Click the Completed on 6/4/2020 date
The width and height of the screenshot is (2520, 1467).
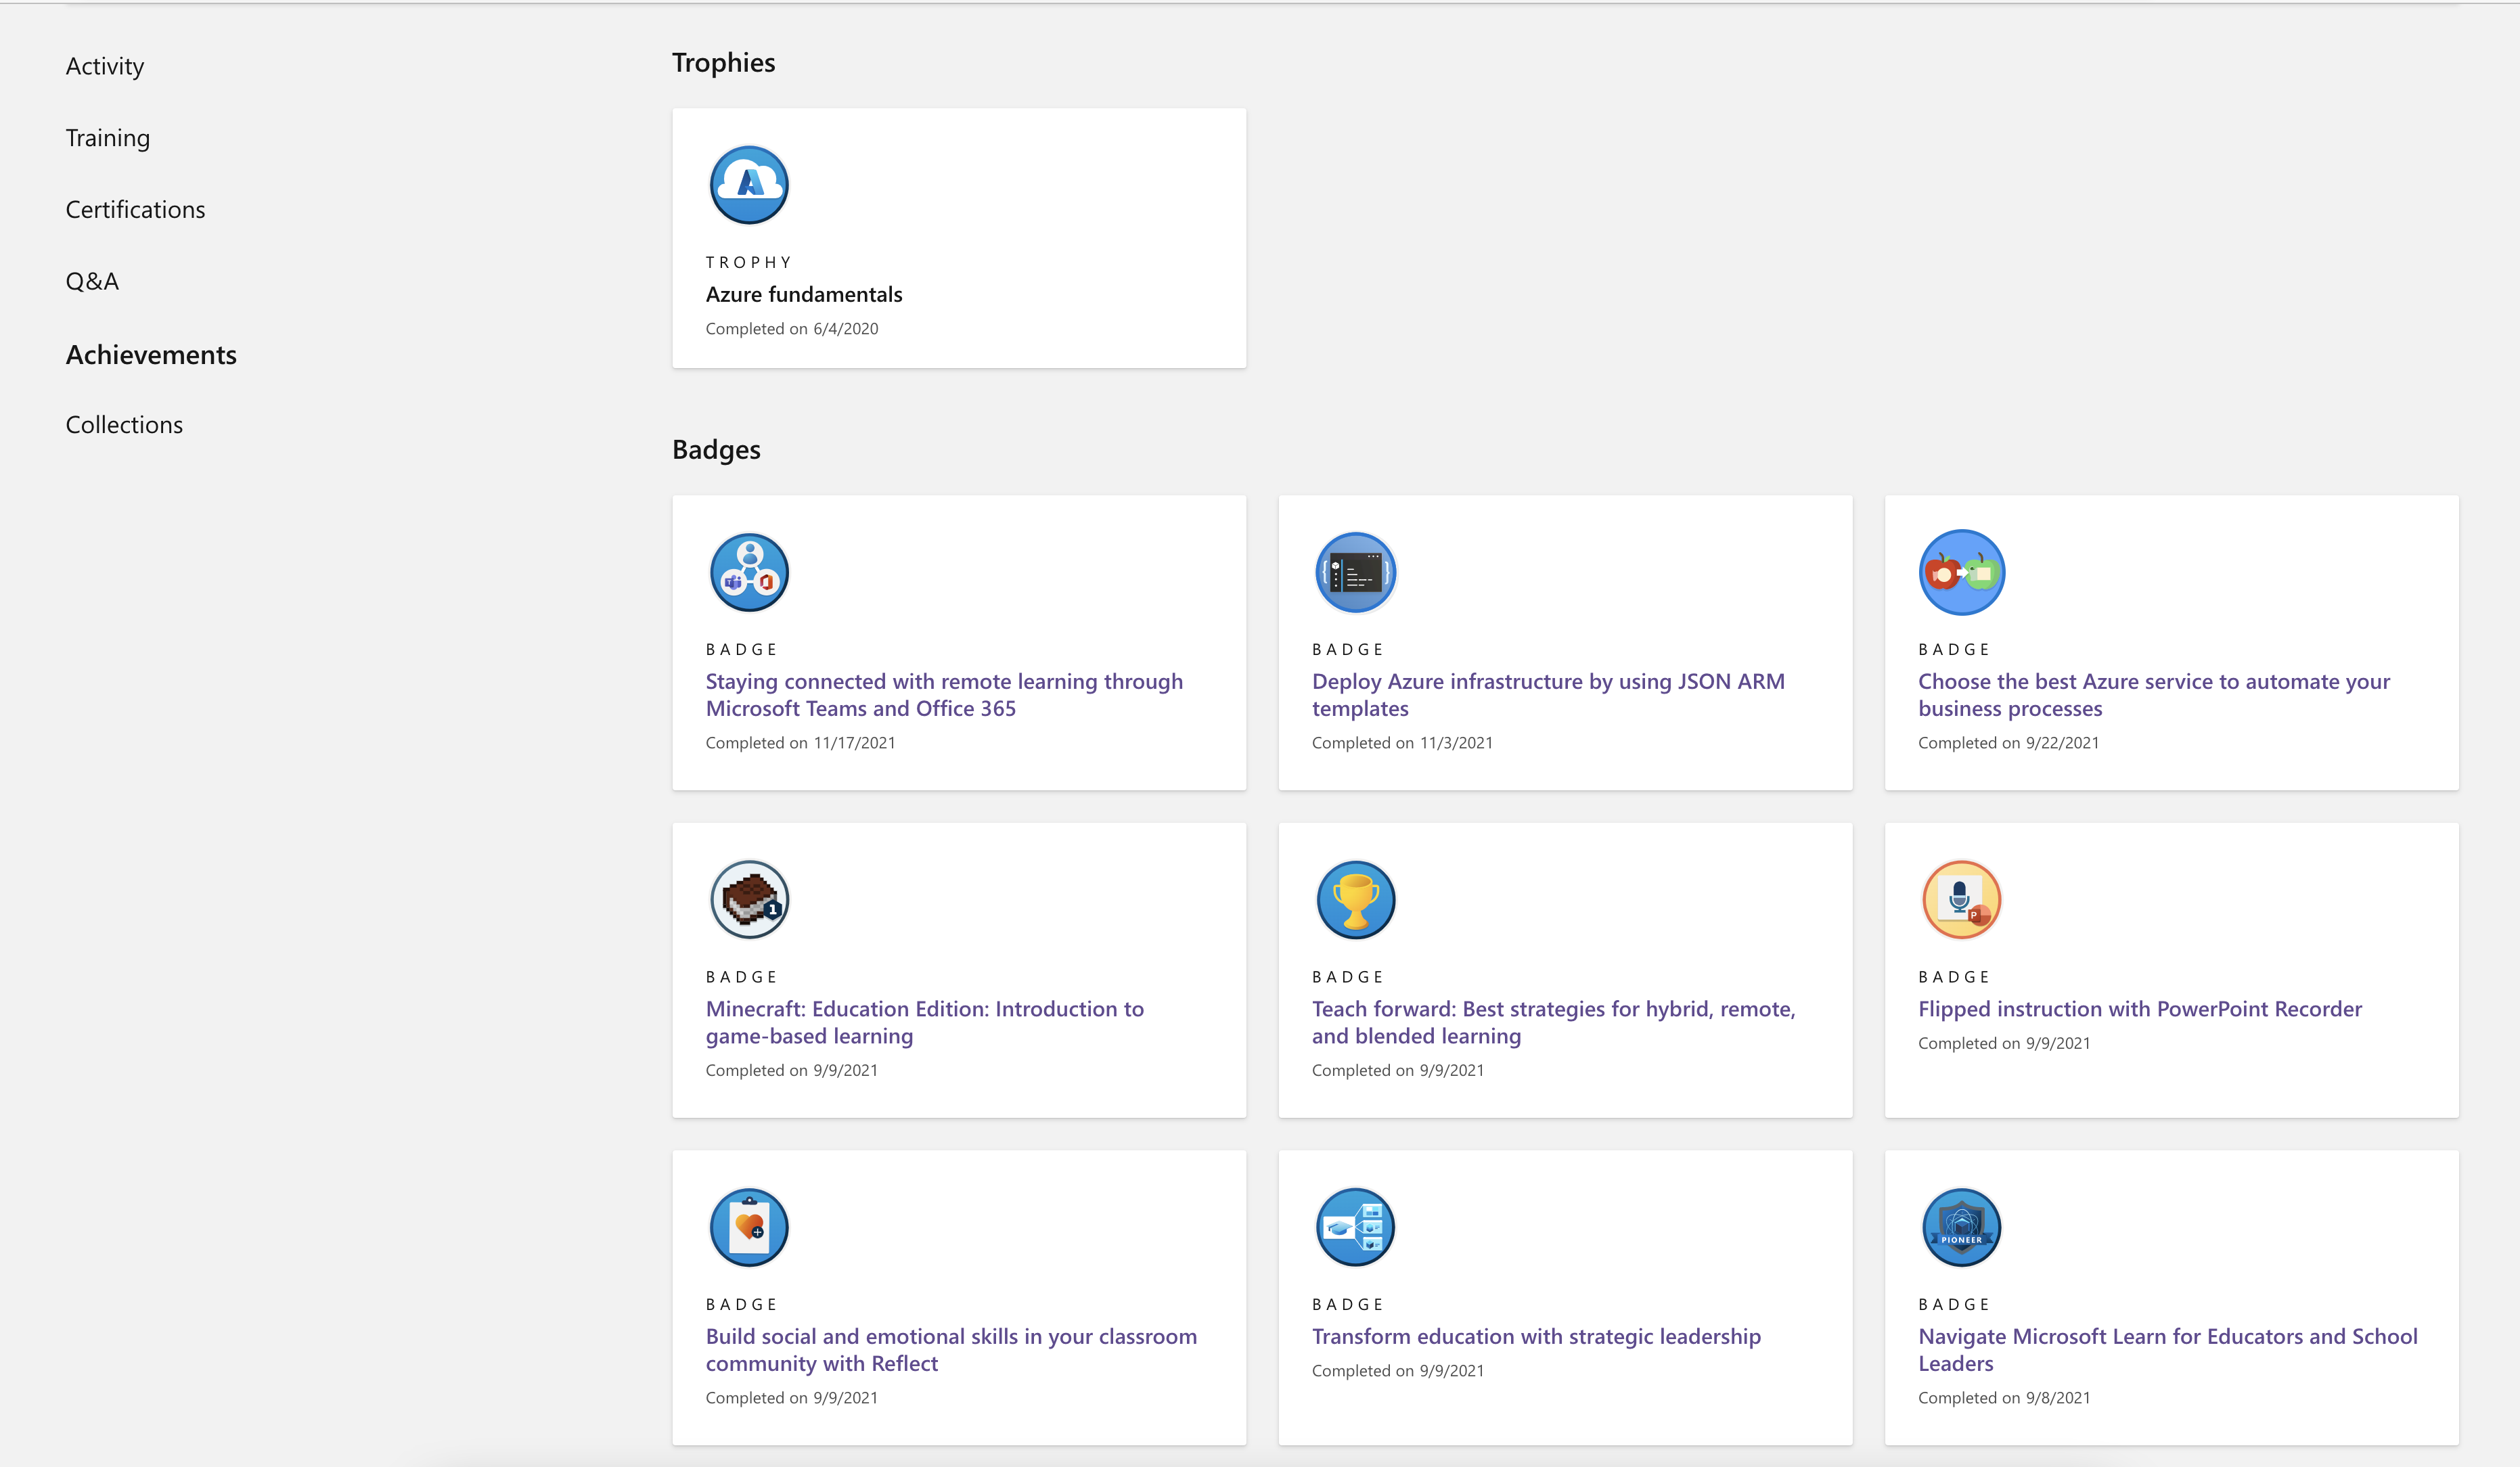[x=792, y=329]
